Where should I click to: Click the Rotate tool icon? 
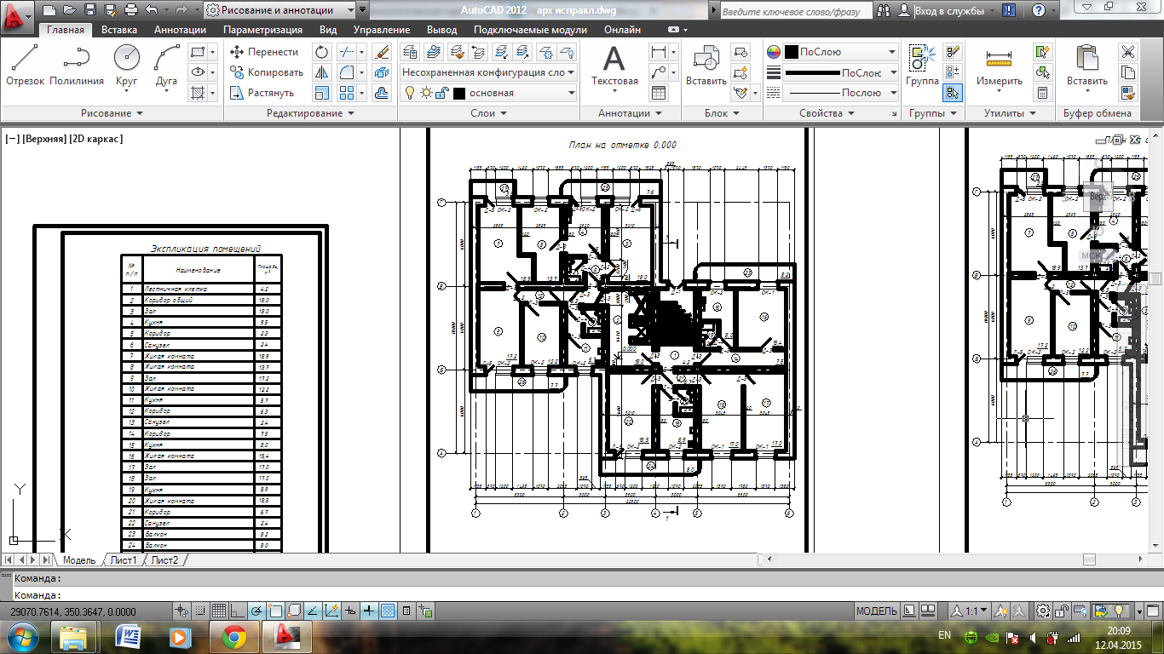[x=321, y=52]
